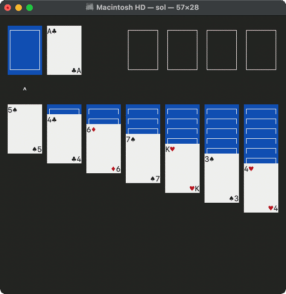Select the 3 of Spades card
This screenshot has width=286, height=294.
coord(222,178)
